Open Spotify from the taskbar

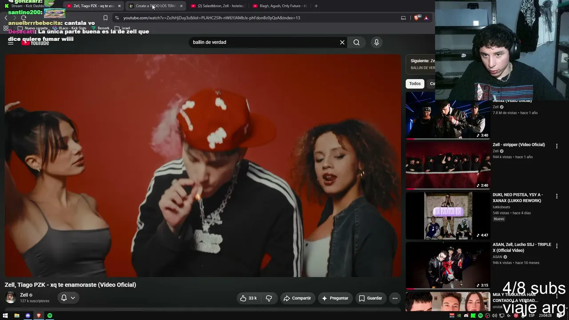tap(50, 316)
